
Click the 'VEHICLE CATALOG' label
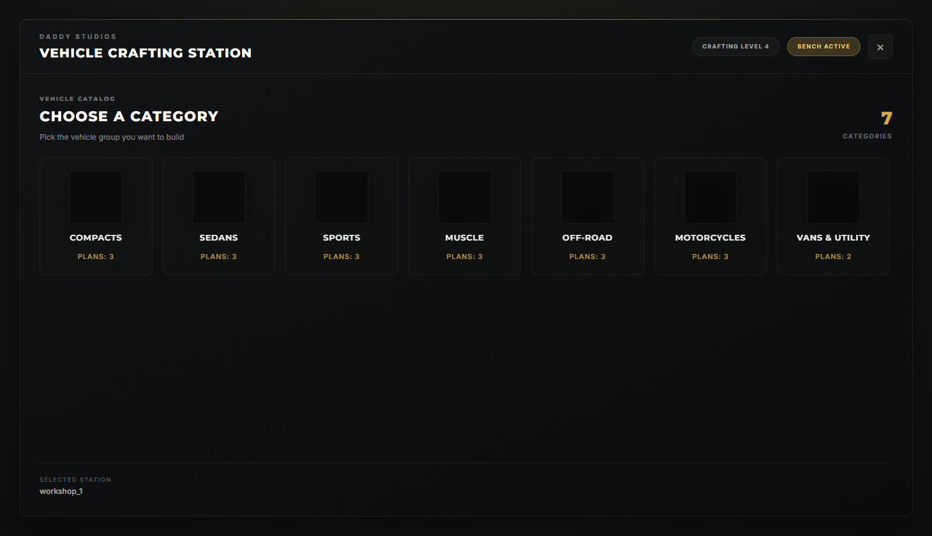coord(77,99)
